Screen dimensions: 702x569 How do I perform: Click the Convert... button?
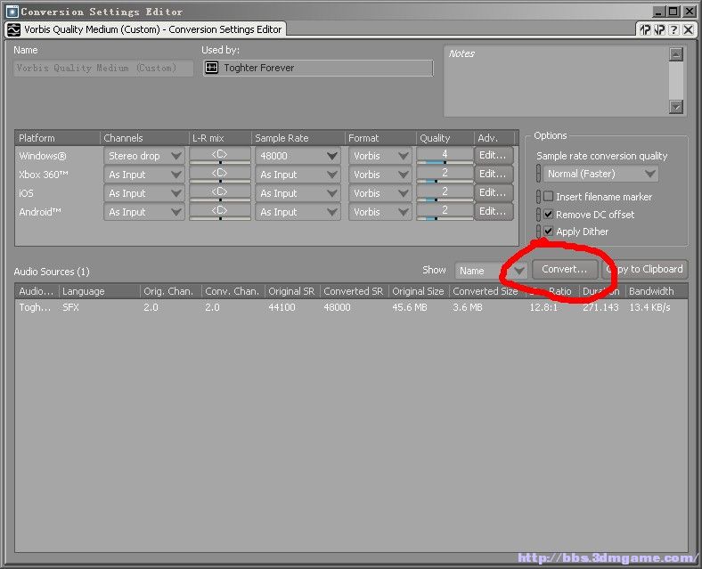pos(565,269)
